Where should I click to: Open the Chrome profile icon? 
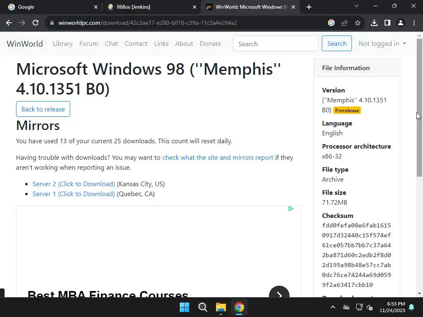[401, 23]
